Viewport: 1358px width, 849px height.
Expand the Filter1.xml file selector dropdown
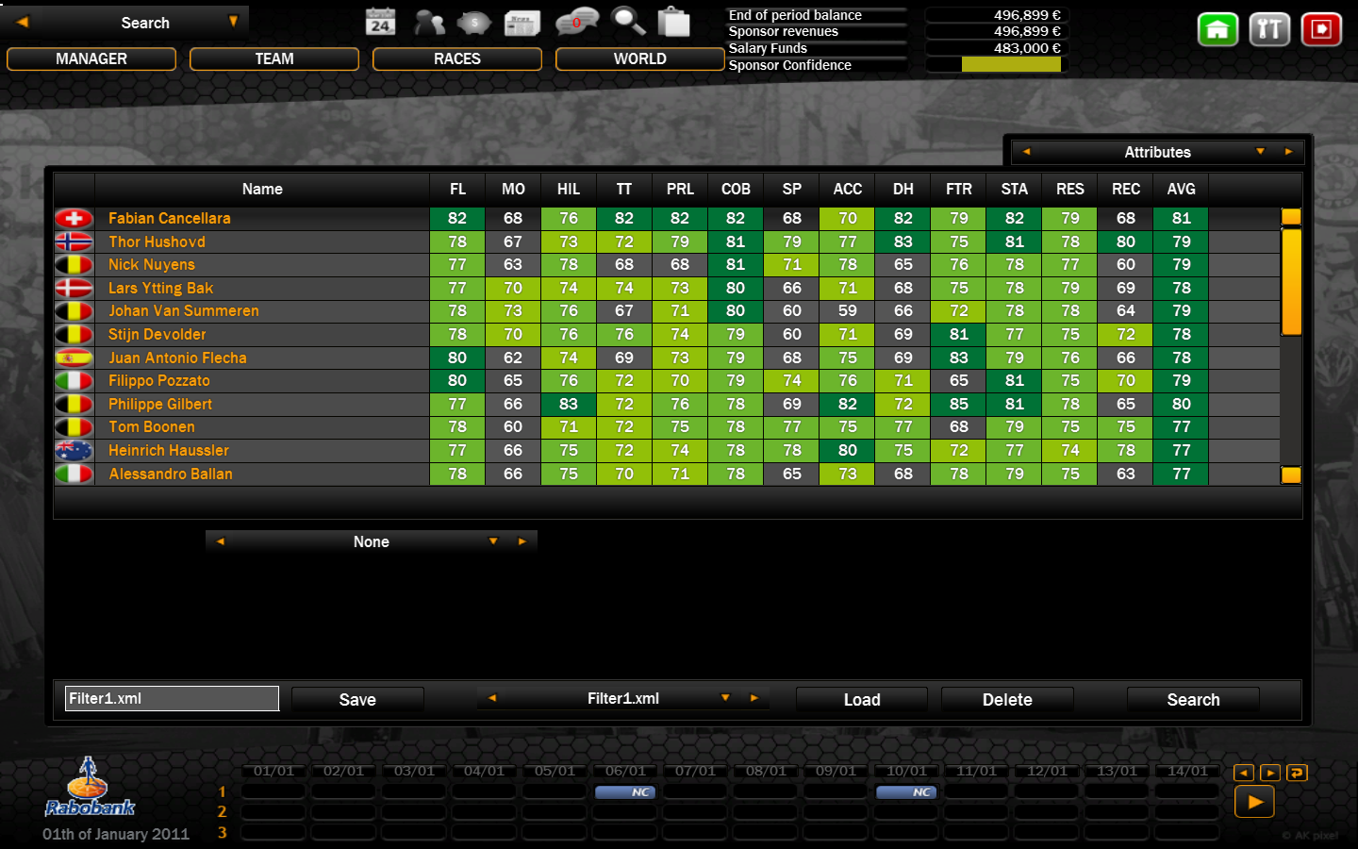724,698
